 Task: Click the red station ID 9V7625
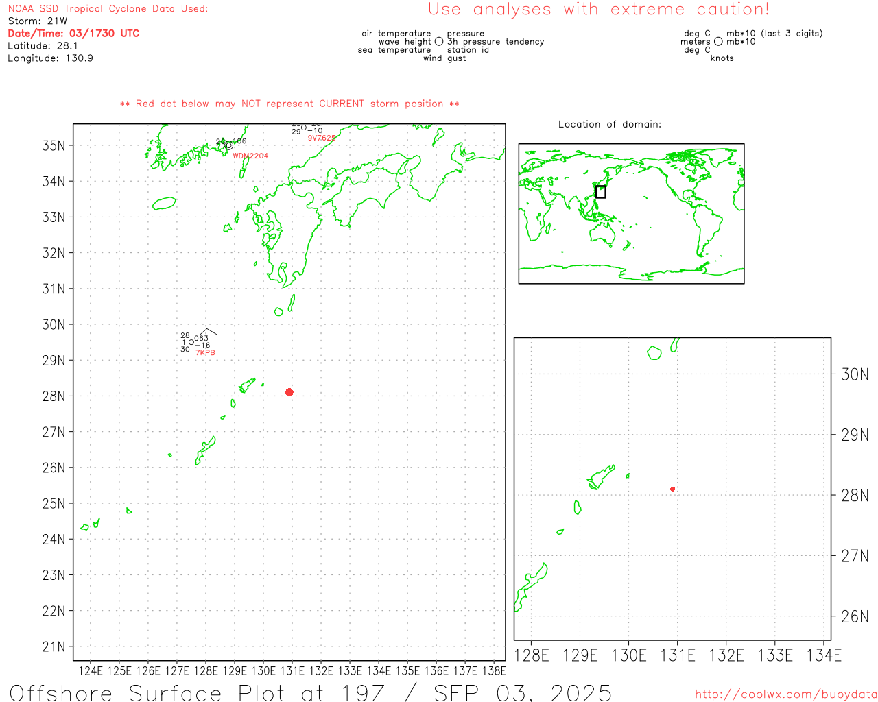click(322, 138)
